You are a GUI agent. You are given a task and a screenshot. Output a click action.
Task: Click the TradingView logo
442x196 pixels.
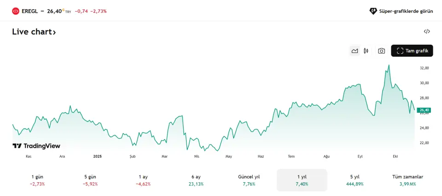point(36,146)
